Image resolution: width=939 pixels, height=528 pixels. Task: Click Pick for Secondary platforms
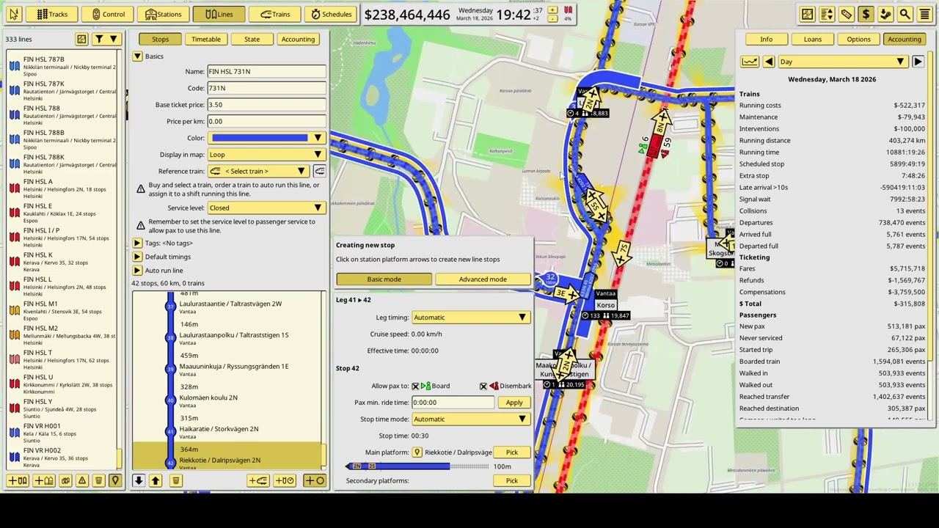512,481
